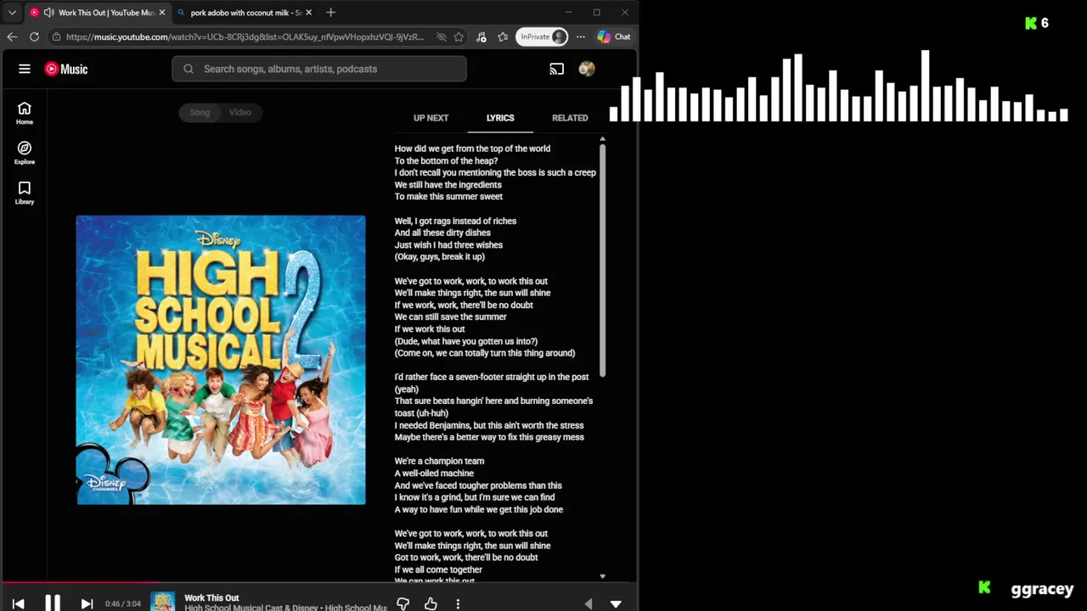Viewport: 1087px width, 611px height.
Task: Dislike the song Work This Out
Action: (x=403, y=603)
